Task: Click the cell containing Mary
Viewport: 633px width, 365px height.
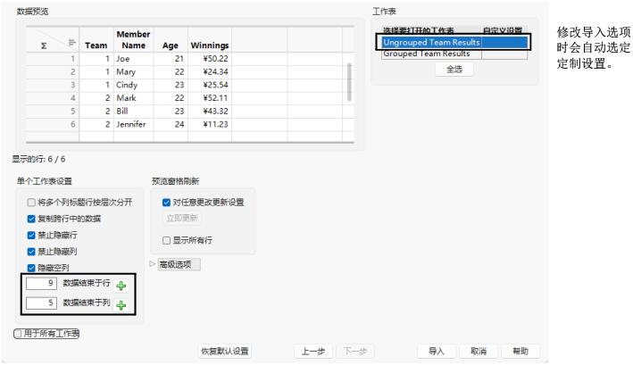Action: [133, 71]
